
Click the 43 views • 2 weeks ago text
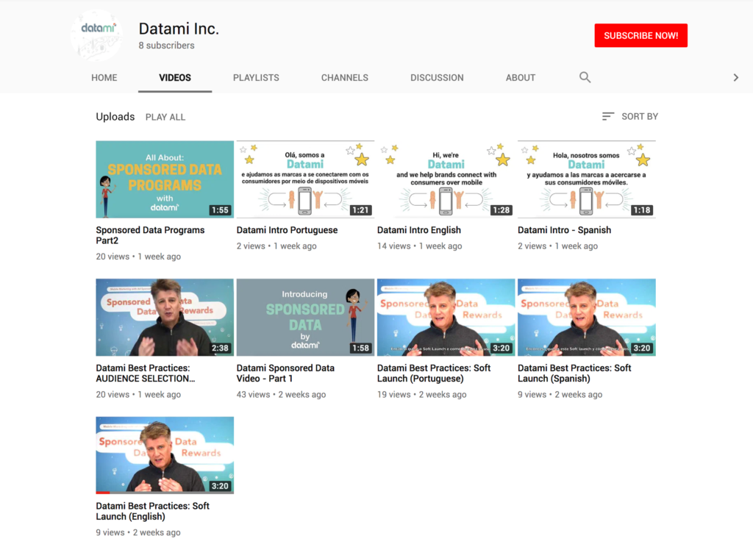coord(281,394)
